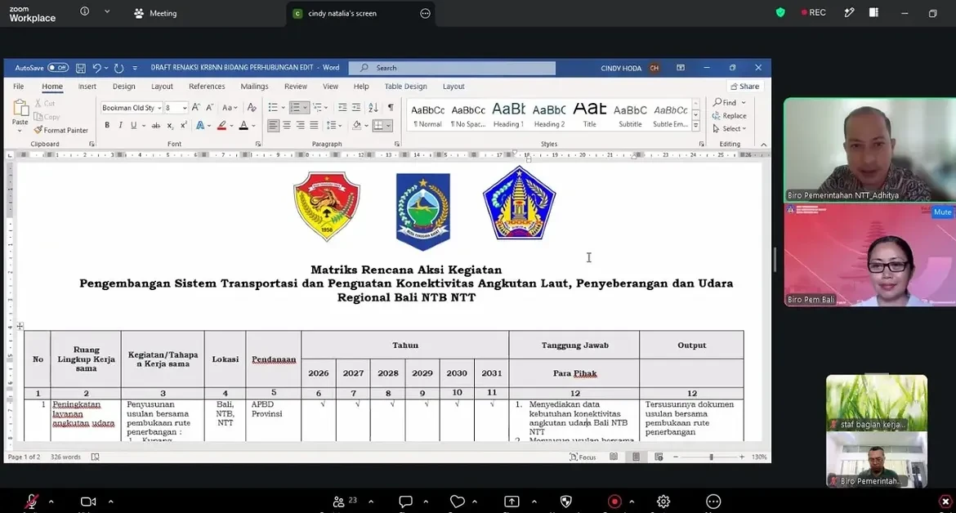Viewport: 956px width, 513px height.
Task: Open the Borders dropdown arrow
Action: pos(388,126)
